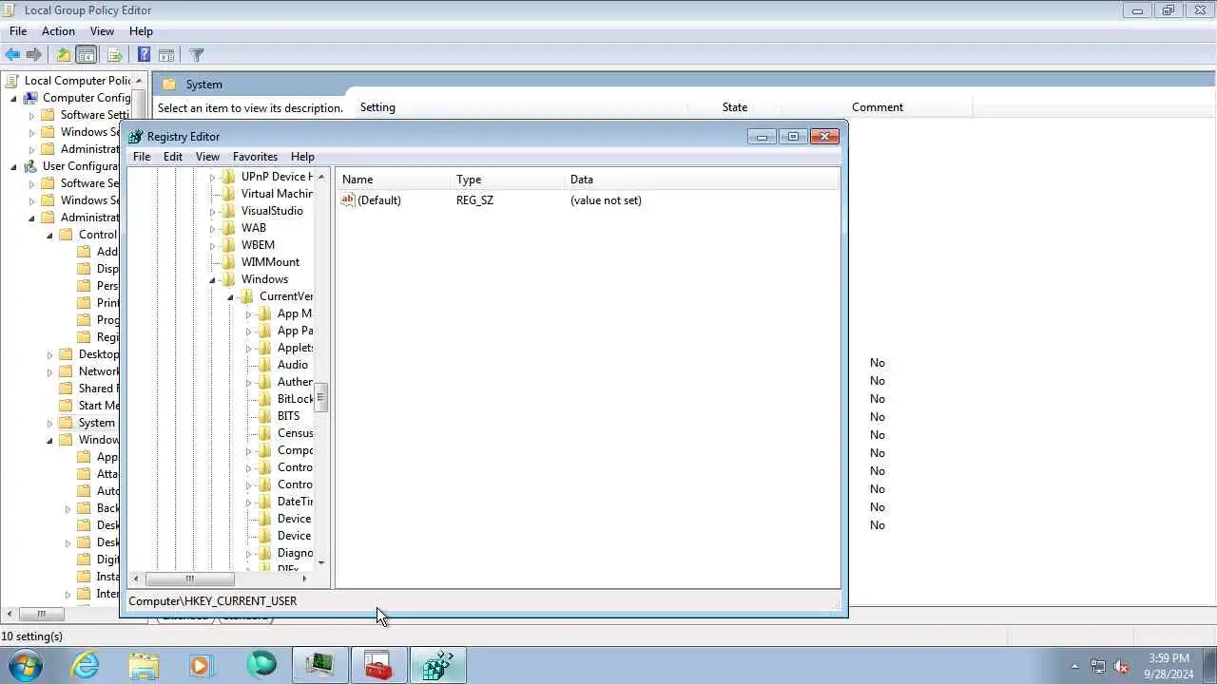Open Help menu in Group Policy Editor
Image resolution: width=1217 pixels, height=684 pixels.
(141, 31)
